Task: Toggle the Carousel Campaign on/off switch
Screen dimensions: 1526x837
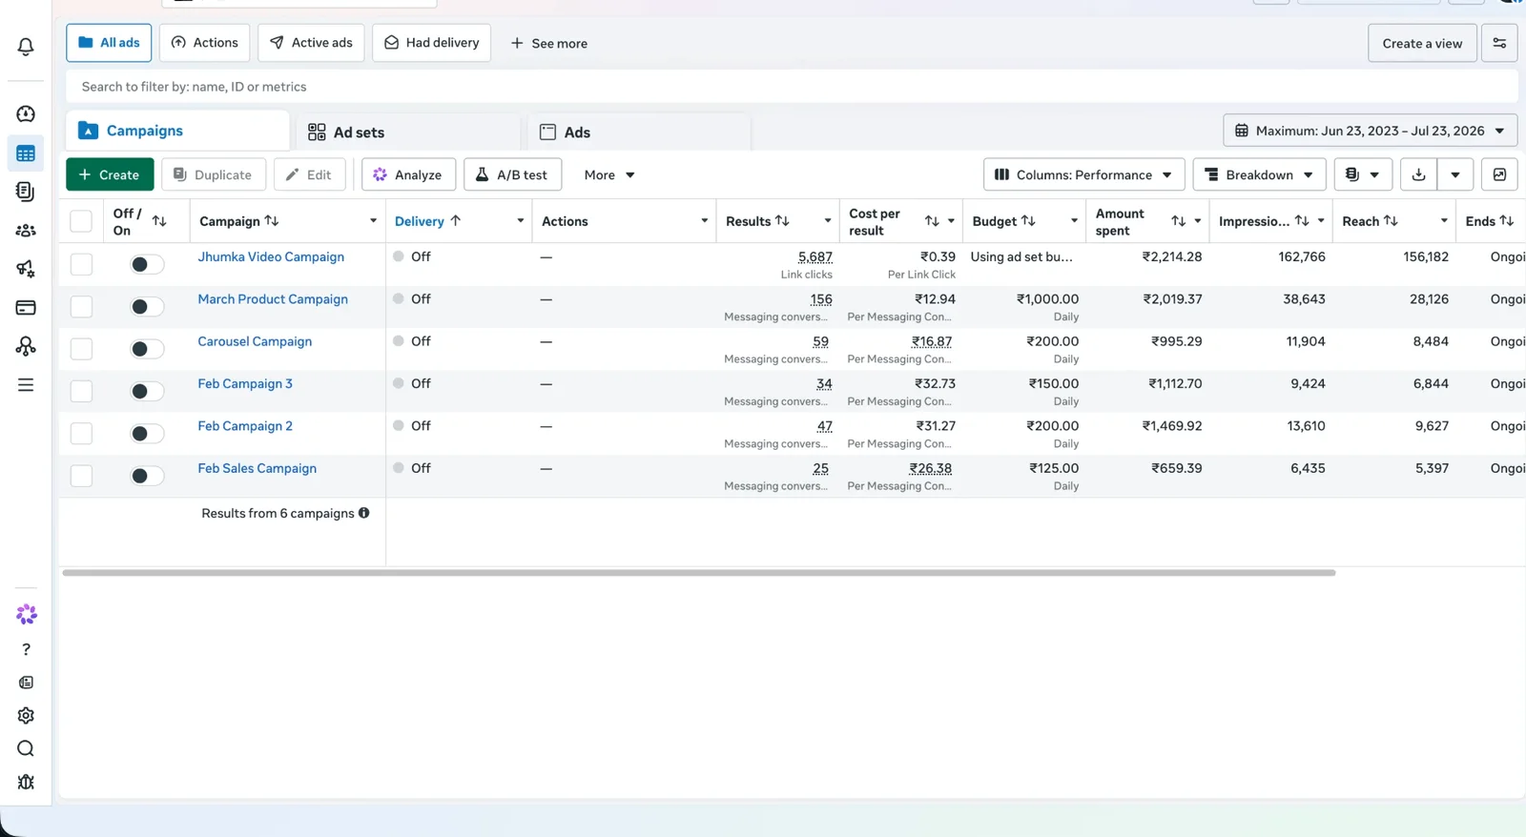Action: 147,349
